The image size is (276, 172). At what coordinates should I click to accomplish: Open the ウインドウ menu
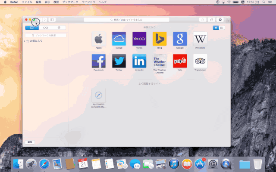point(88,2)
